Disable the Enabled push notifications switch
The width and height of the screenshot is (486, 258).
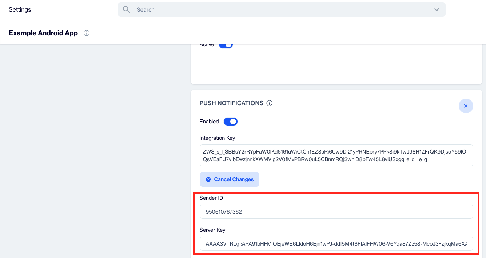(230, 122)
